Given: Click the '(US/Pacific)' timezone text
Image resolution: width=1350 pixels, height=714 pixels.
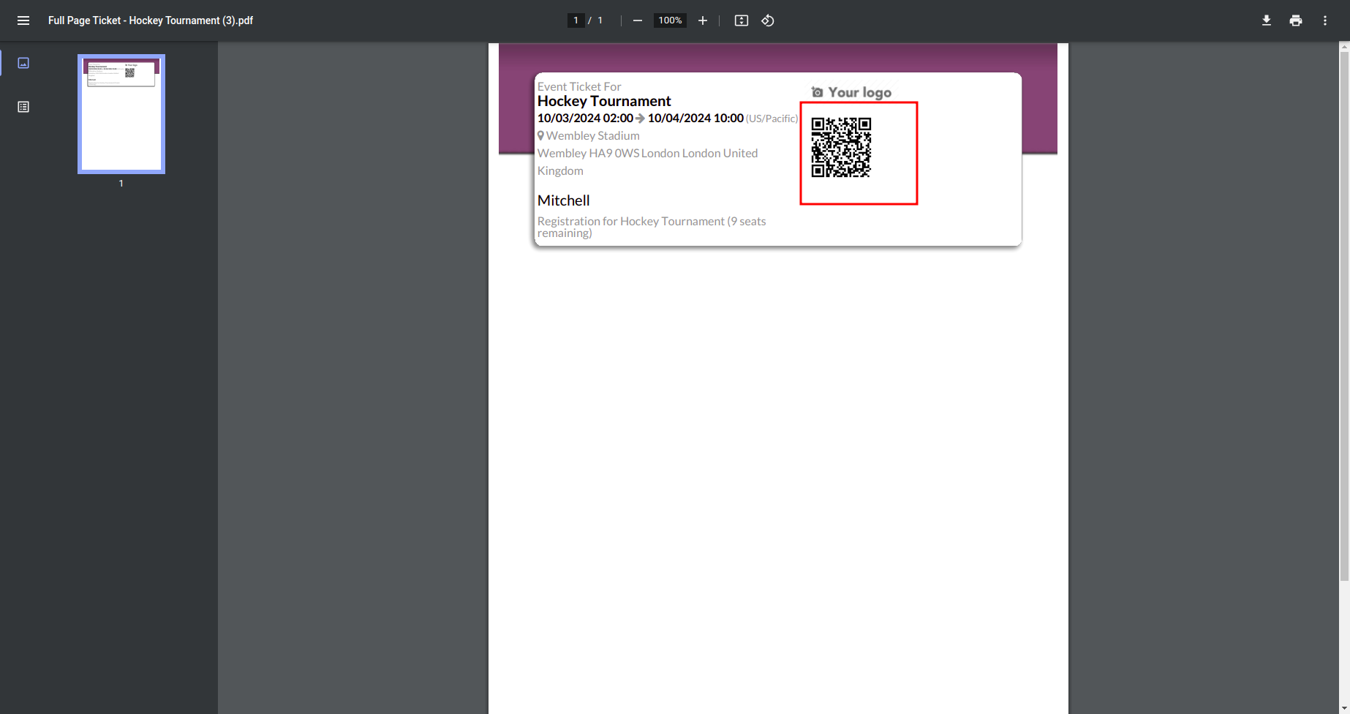Looking at the screenshot, I should [x=772, y=119].
